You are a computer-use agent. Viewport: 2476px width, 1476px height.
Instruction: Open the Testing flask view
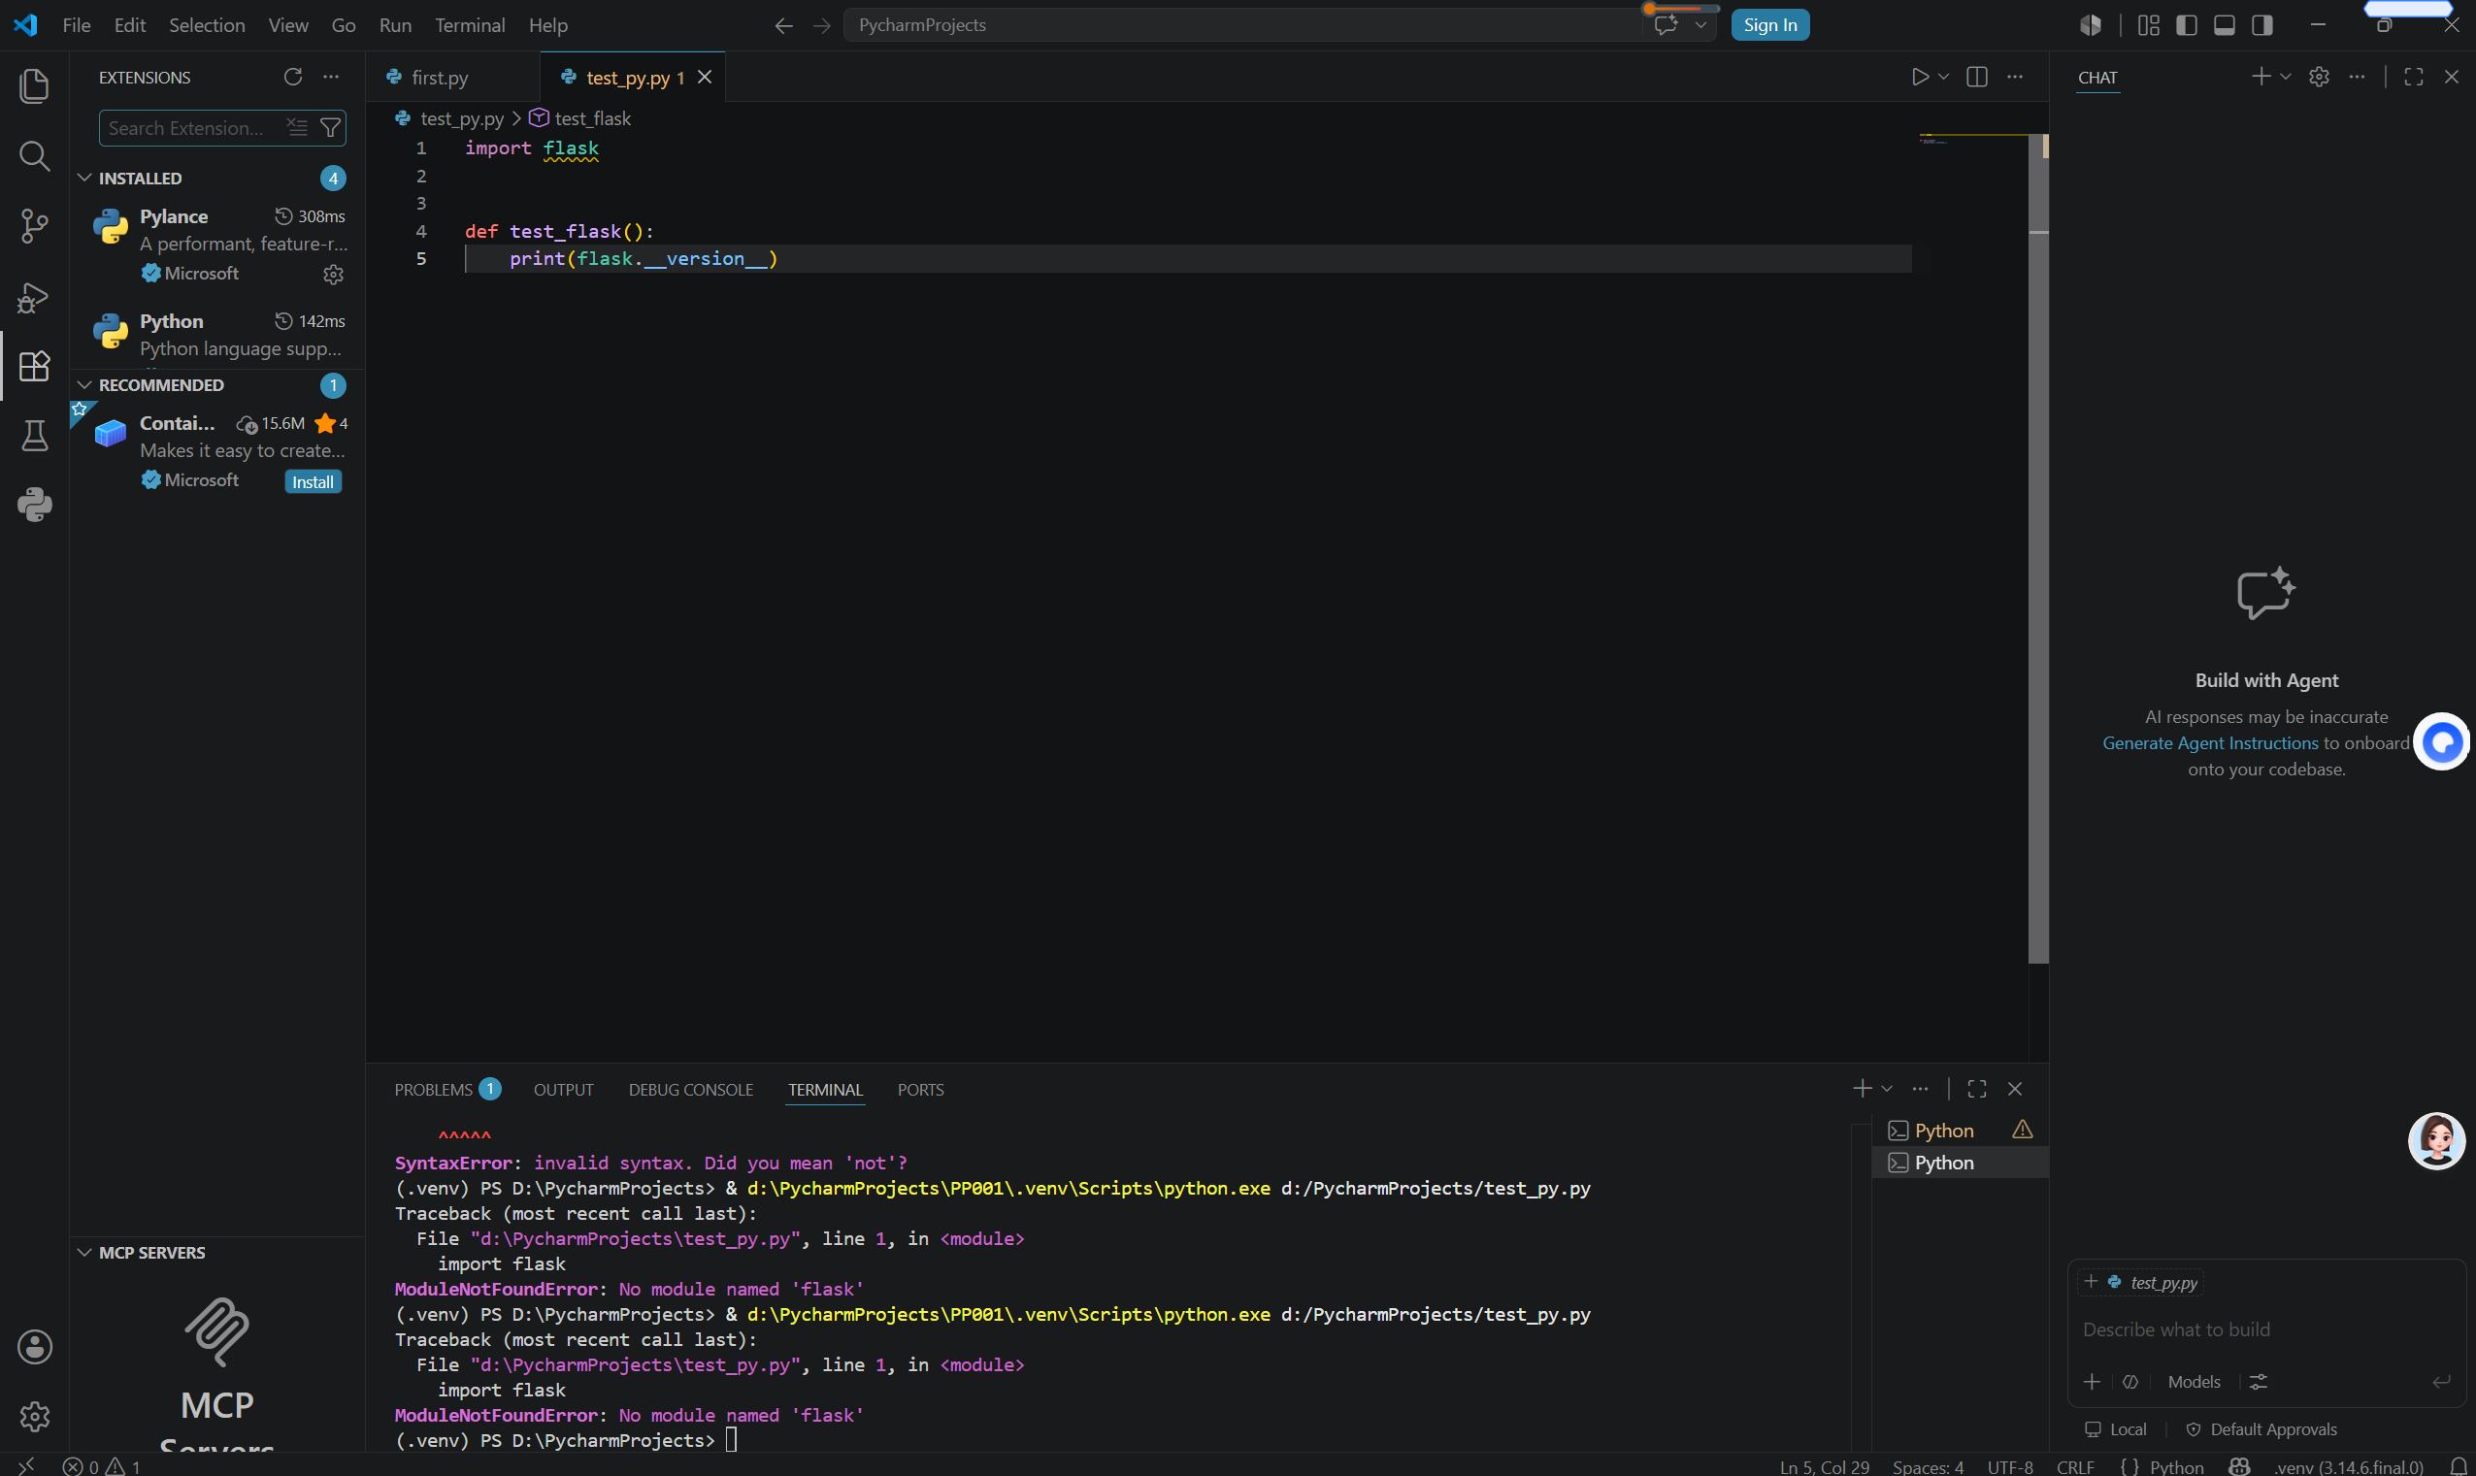[34, 436]
